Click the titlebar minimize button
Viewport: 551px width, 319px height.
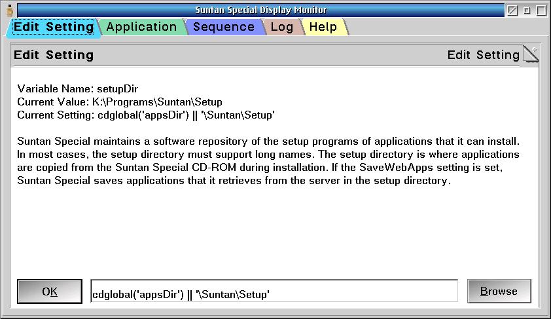(x=527, y=10)
